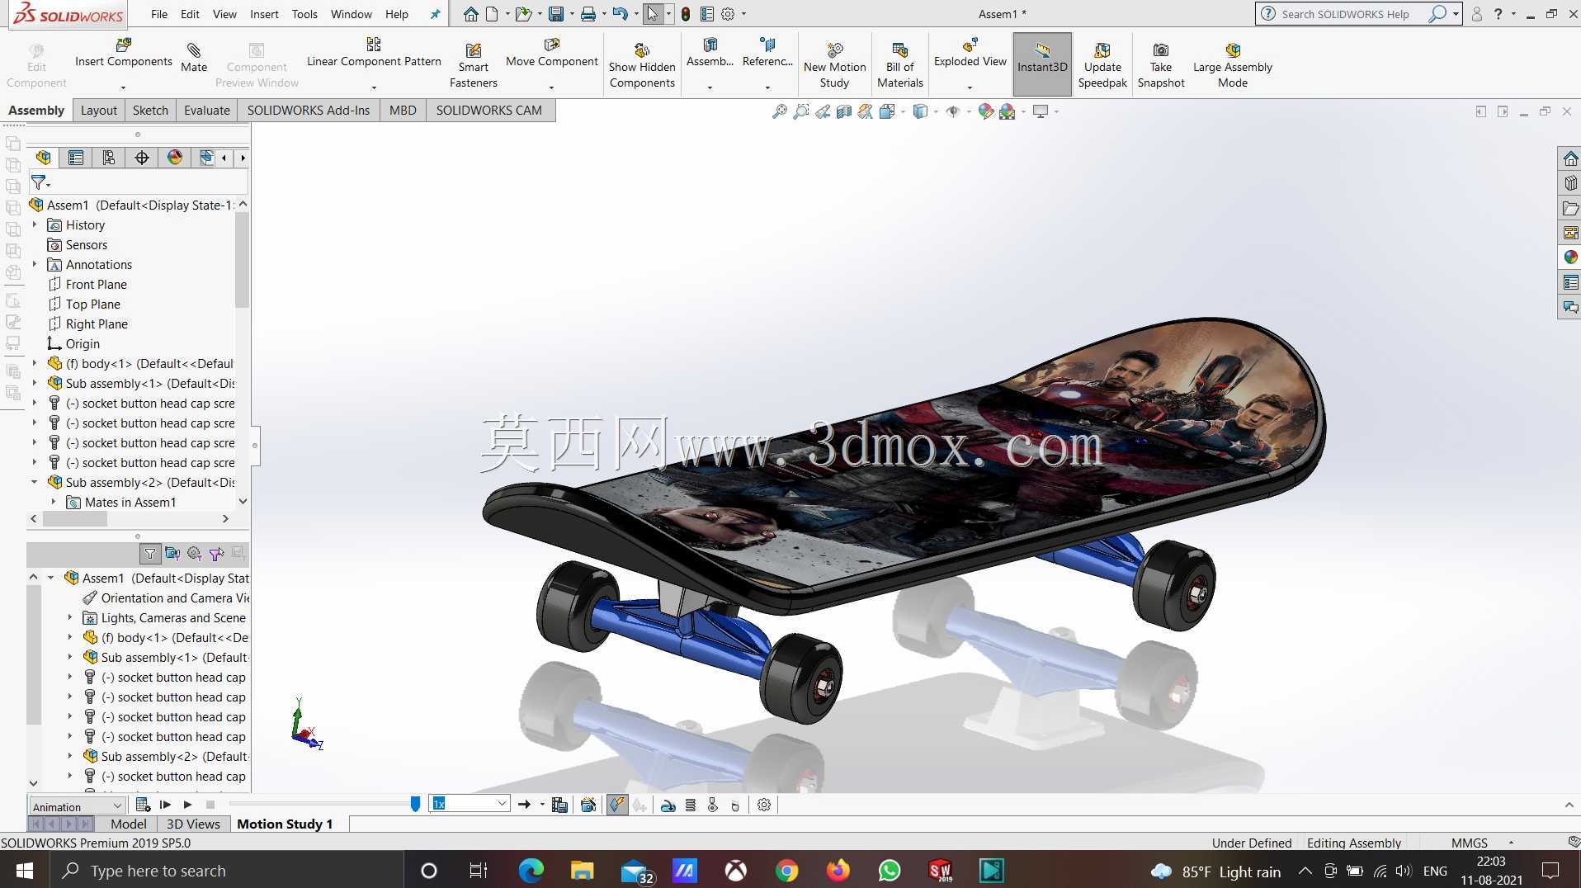Toggle Filter Animated in MotionManager

(x=172, y=554)
